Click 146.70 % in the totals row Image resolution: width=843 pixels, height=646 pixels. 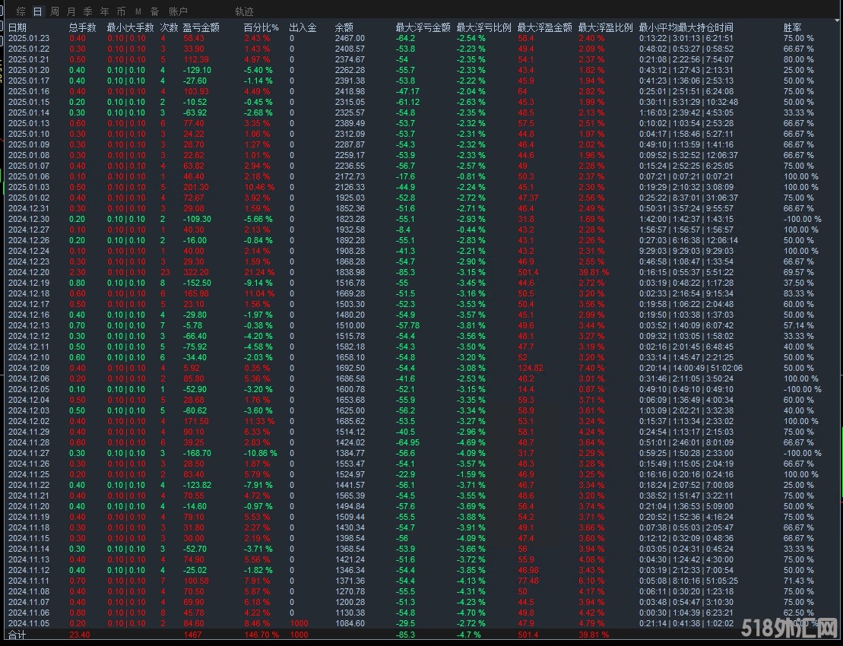tap(261, 635)
